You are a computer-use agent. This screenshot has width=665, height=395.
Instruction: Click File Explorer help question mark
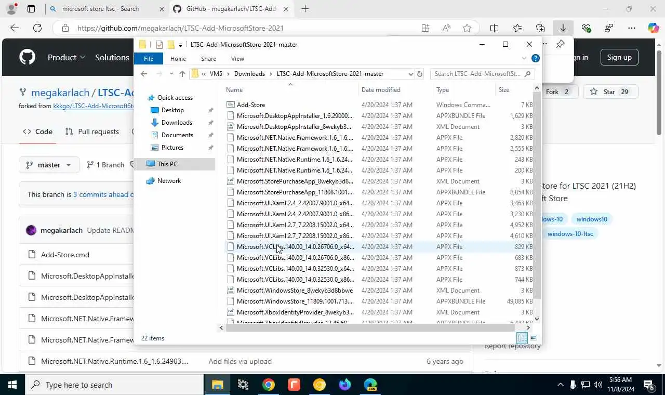(x=536, y=58)
